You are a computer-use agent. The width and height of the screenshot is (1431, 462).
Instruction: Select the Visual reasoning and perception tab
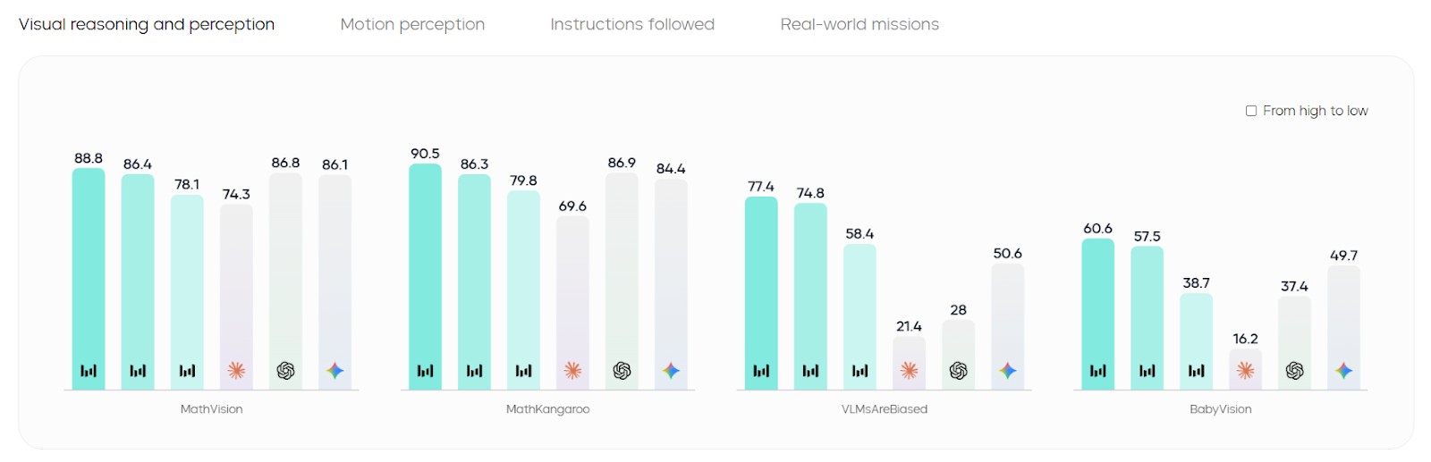pyautogui.click(x=147, y=24)
